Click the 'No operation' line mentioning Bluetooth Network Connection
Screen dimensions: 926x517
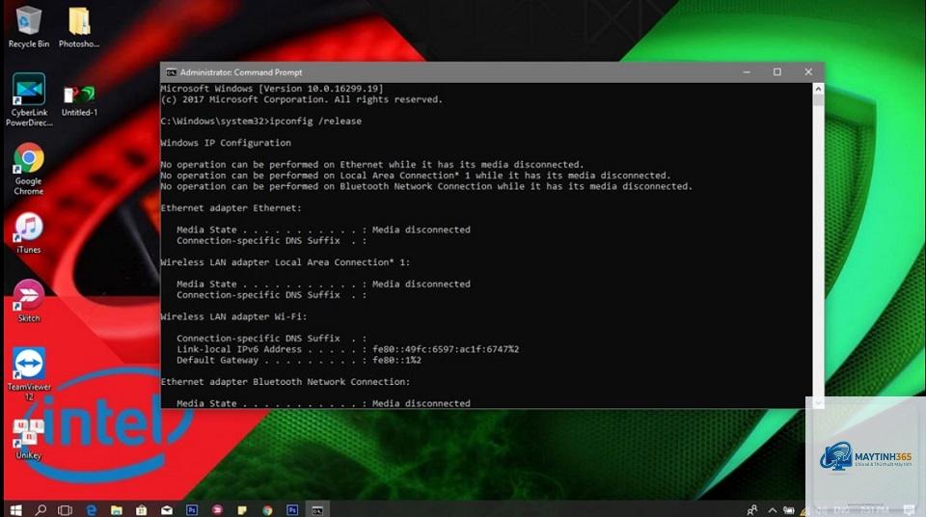click(426, 186)
